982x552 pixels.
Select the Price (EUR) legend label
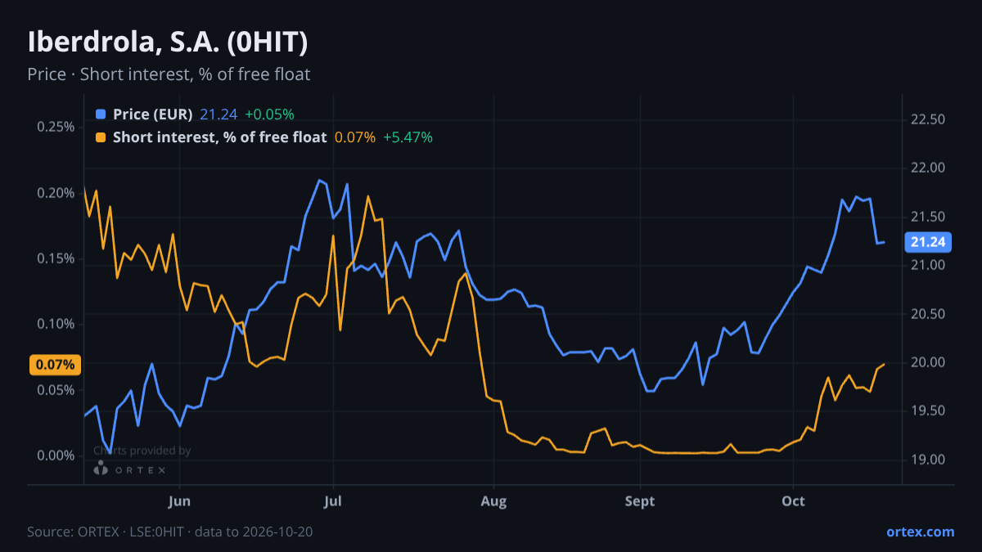coord(152,114)
